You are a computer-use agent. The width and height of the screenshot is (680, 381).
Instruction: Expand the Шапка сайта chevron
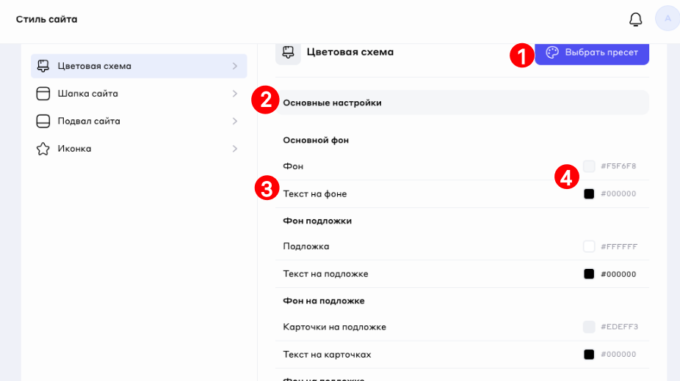pyautogui.click(x=234, y=94)
